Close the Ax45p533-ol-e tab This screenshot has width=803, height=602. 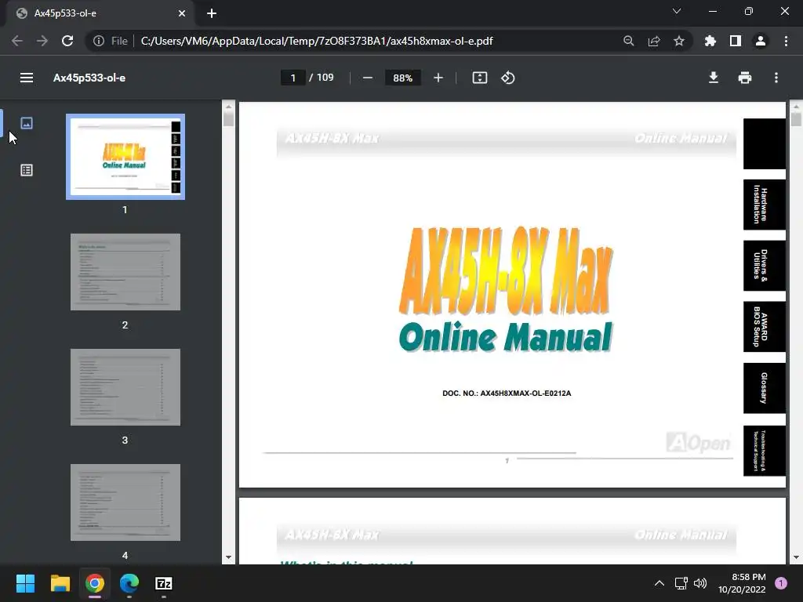tap(182, 13)
